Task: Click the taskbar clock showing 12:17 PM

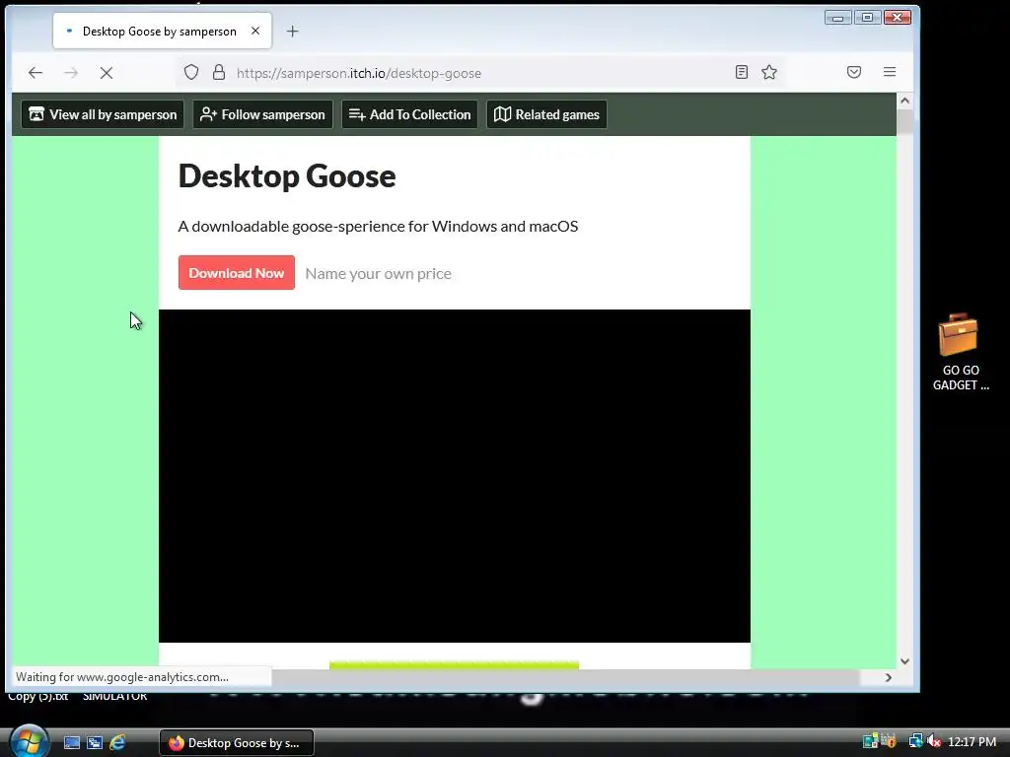Action: (972, 741)
